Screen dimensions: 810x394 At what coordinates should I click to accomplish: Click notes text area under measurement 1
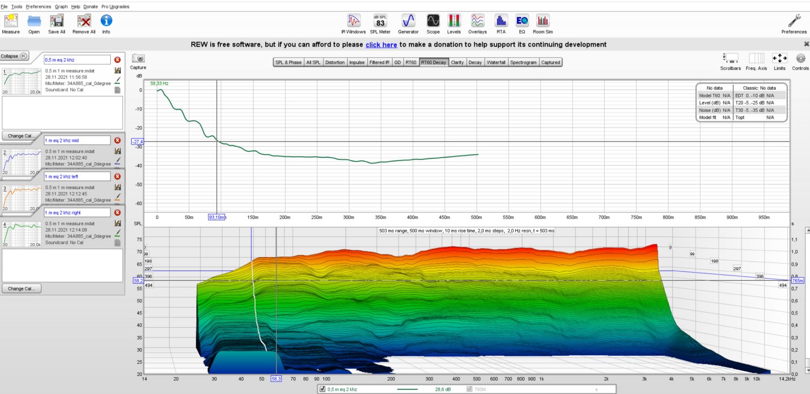click(62, 113)
